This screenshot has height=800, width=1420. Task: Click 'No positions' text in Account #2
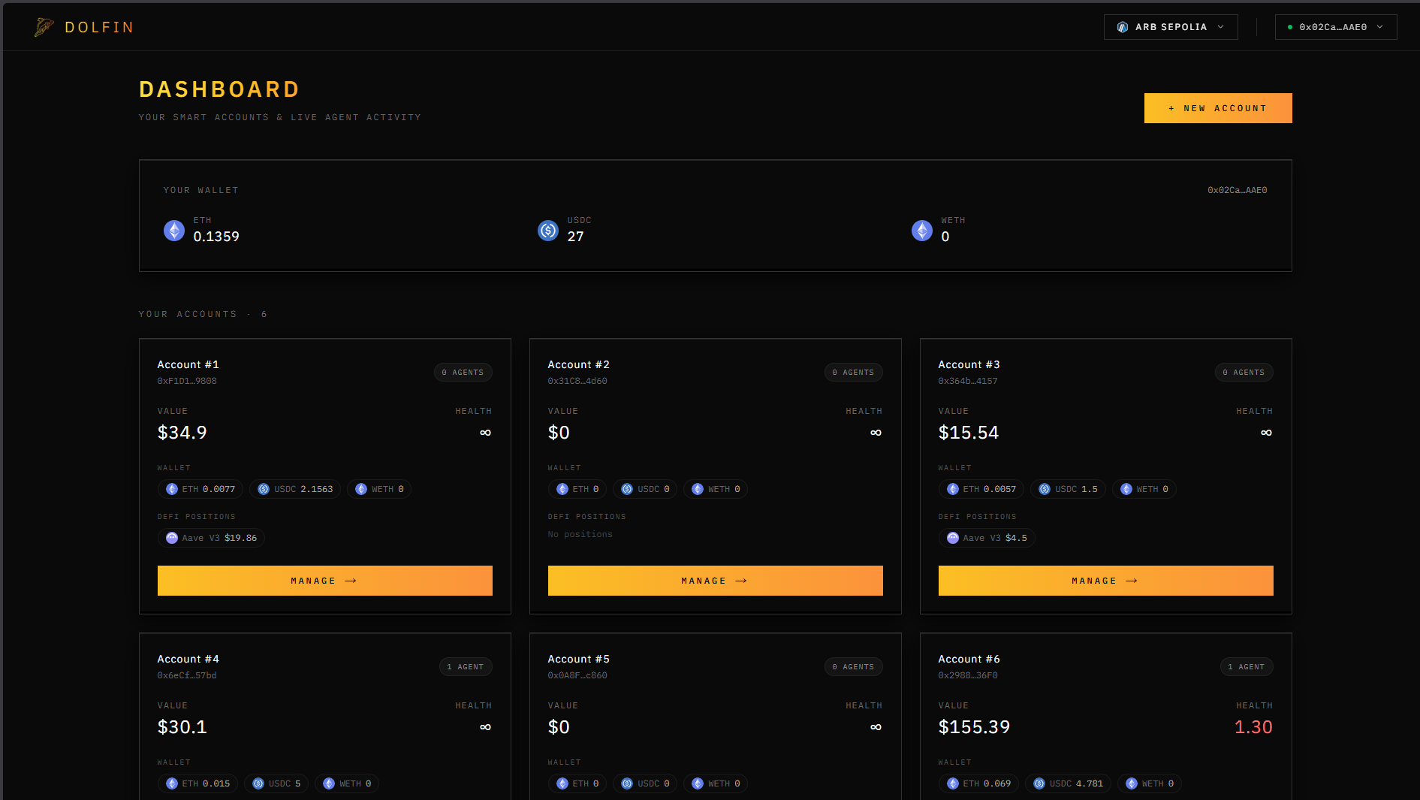click(580, 534)
